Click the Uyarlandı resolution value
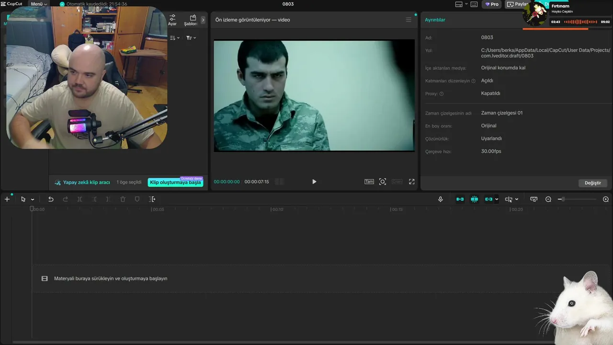Viewport: 613px width, 345px height. [x=491, y=138]
